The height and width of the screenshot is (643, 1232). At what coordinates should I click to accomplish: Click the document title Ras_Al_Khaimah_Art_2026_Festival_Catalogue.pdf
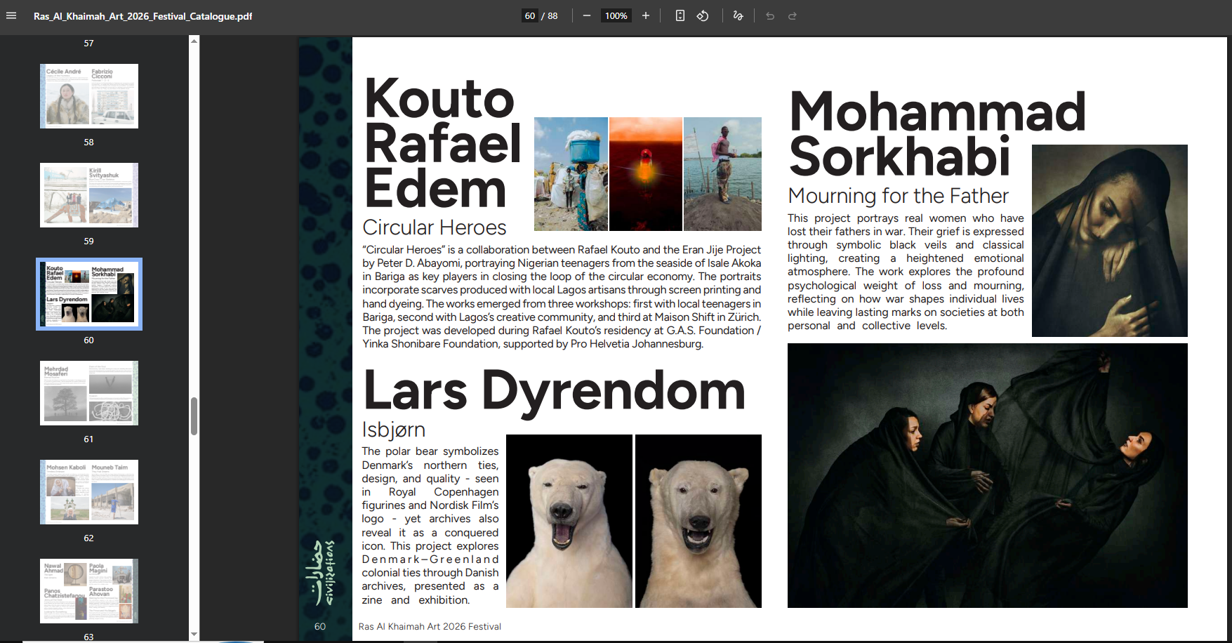pos(143,16)
